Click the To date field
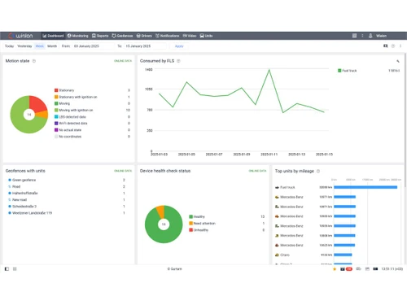The height and width of the screenshot is (305, 407). [145, 46]
